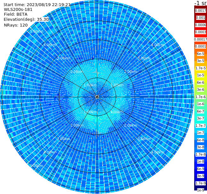Click the 0.00017 color bar label
Screen dimensions: 207x194
(x=201, y=39)
